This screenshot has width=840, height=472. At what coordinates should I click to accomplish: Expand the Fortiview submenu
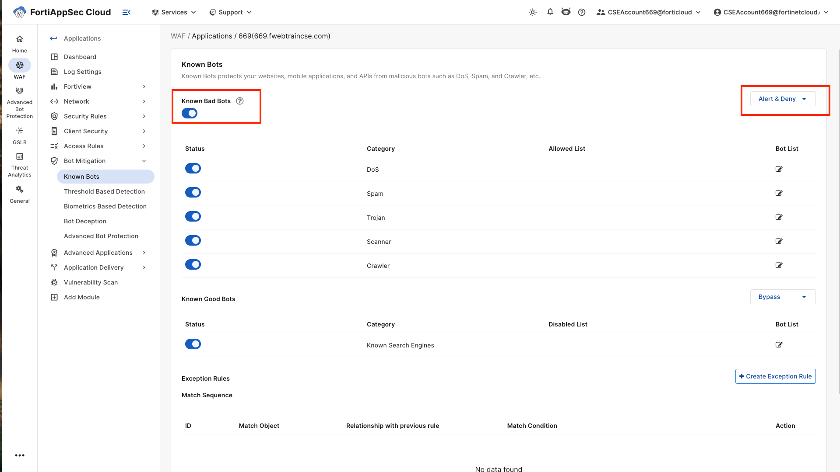pyautogui.click(x=144, y=87)
